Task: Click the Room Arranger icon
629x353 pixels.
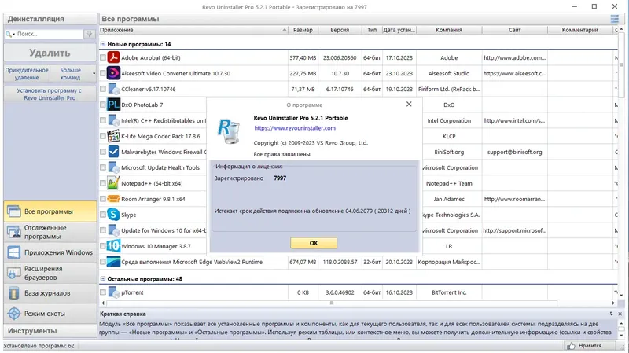Action: pyautogui.click(x=113, y=199)
